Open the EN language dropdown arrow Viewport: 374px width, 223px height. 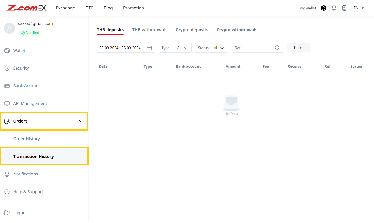[x=363, y=8]
